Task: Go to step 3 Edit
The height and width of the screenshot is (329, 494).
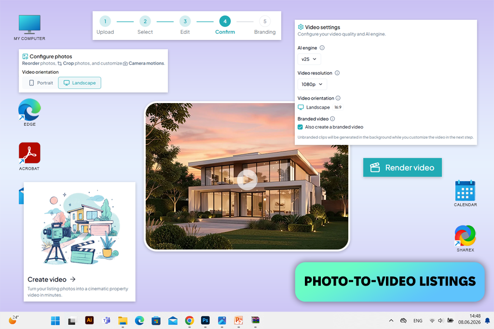Action: pyautogui.click(x=185, y=25)
